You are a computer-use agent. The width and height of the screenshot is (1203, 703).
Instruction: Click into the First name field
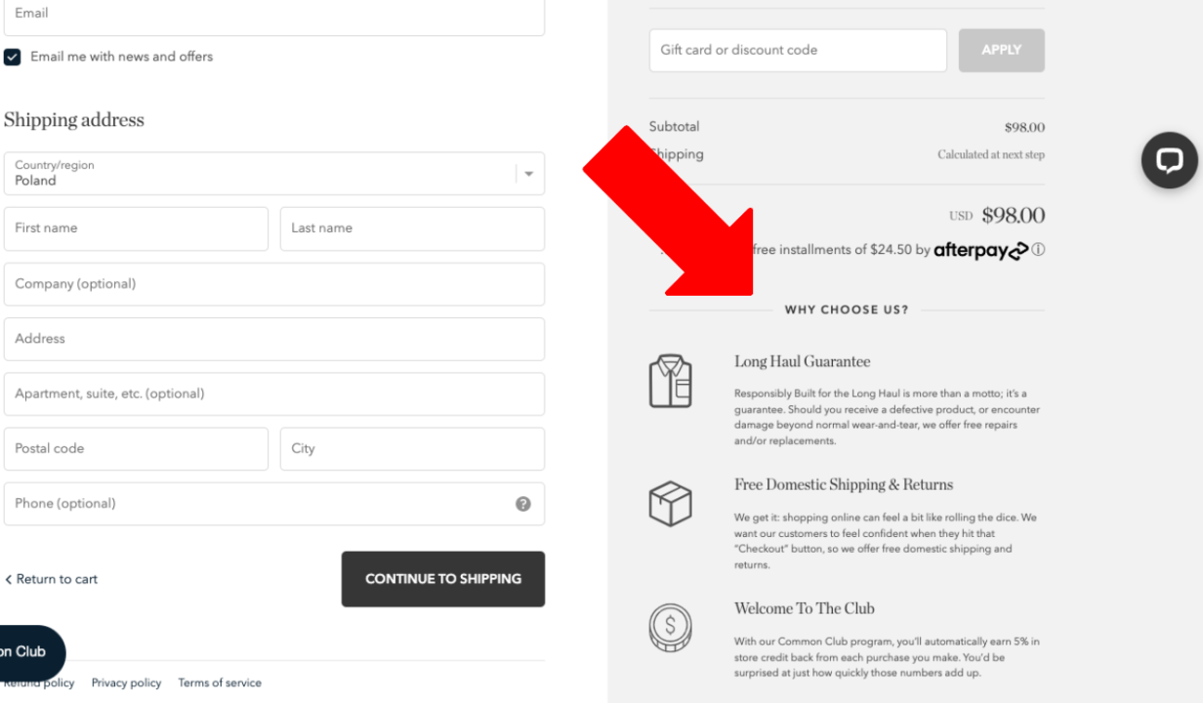click(136, 228)
